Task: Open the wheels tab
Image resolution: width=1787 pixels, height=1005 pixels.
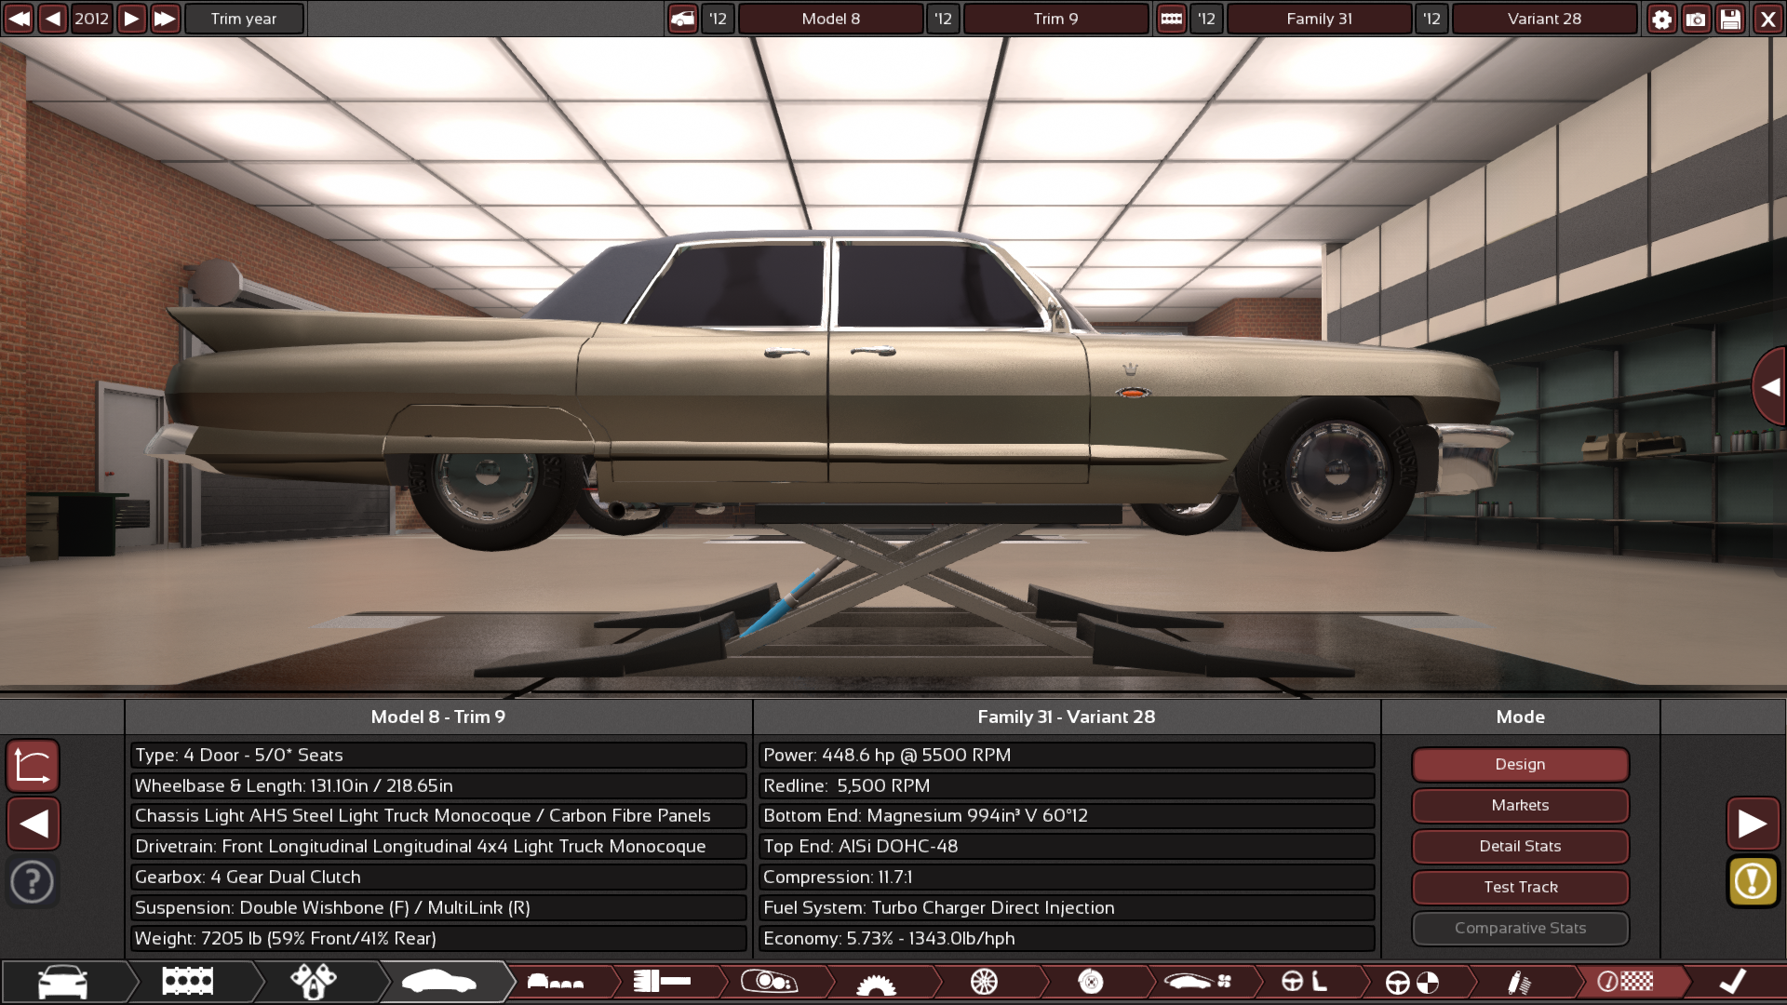Action: point(986,982)
